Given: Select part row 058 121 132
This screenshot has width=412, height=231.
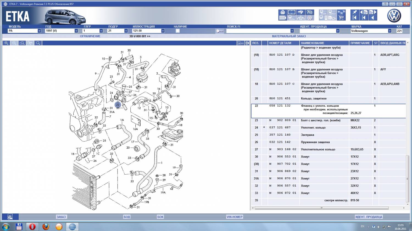Looking at the screenshot, I should (x=329, y=111).
